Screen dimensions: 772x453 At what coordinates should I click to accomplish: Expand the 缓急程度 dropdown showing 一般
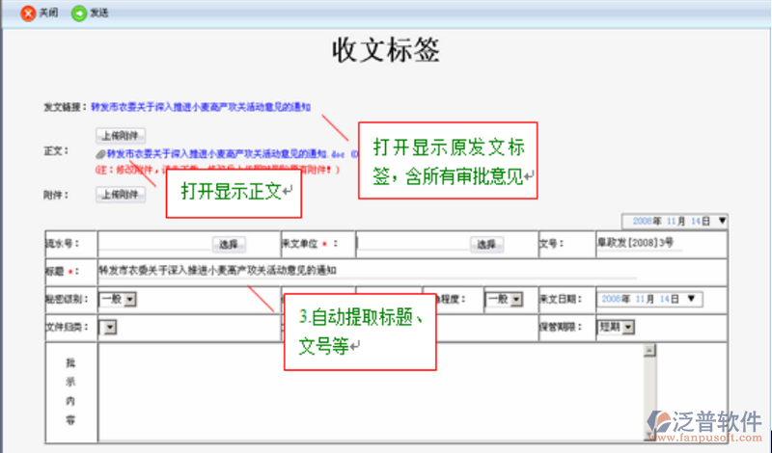[x=516, y=299]
